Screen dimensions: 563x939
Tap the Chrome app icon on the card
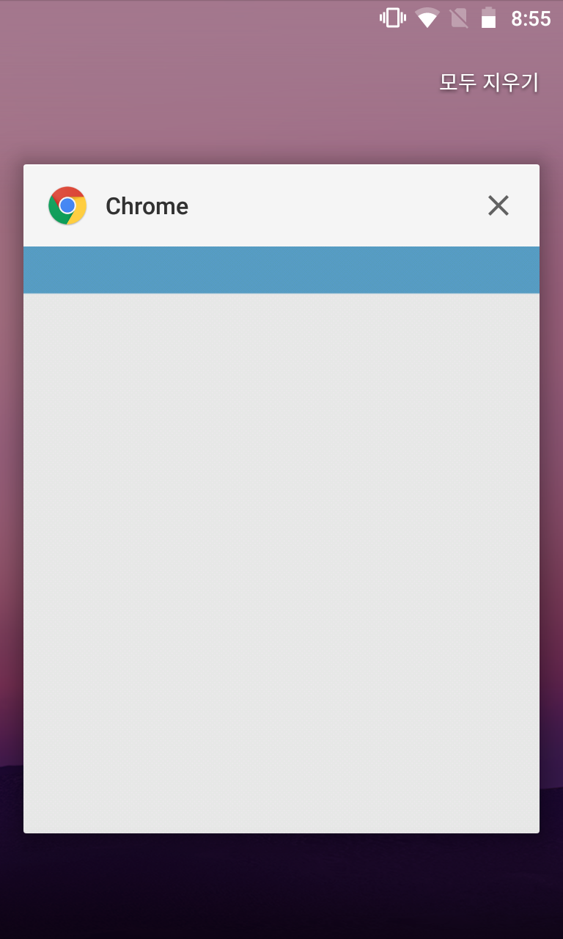coord(67,205)
